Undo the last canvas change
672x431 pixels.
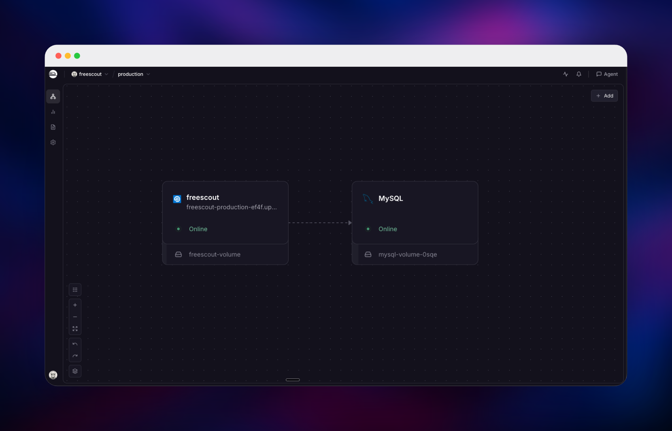(x=75, y=344)
